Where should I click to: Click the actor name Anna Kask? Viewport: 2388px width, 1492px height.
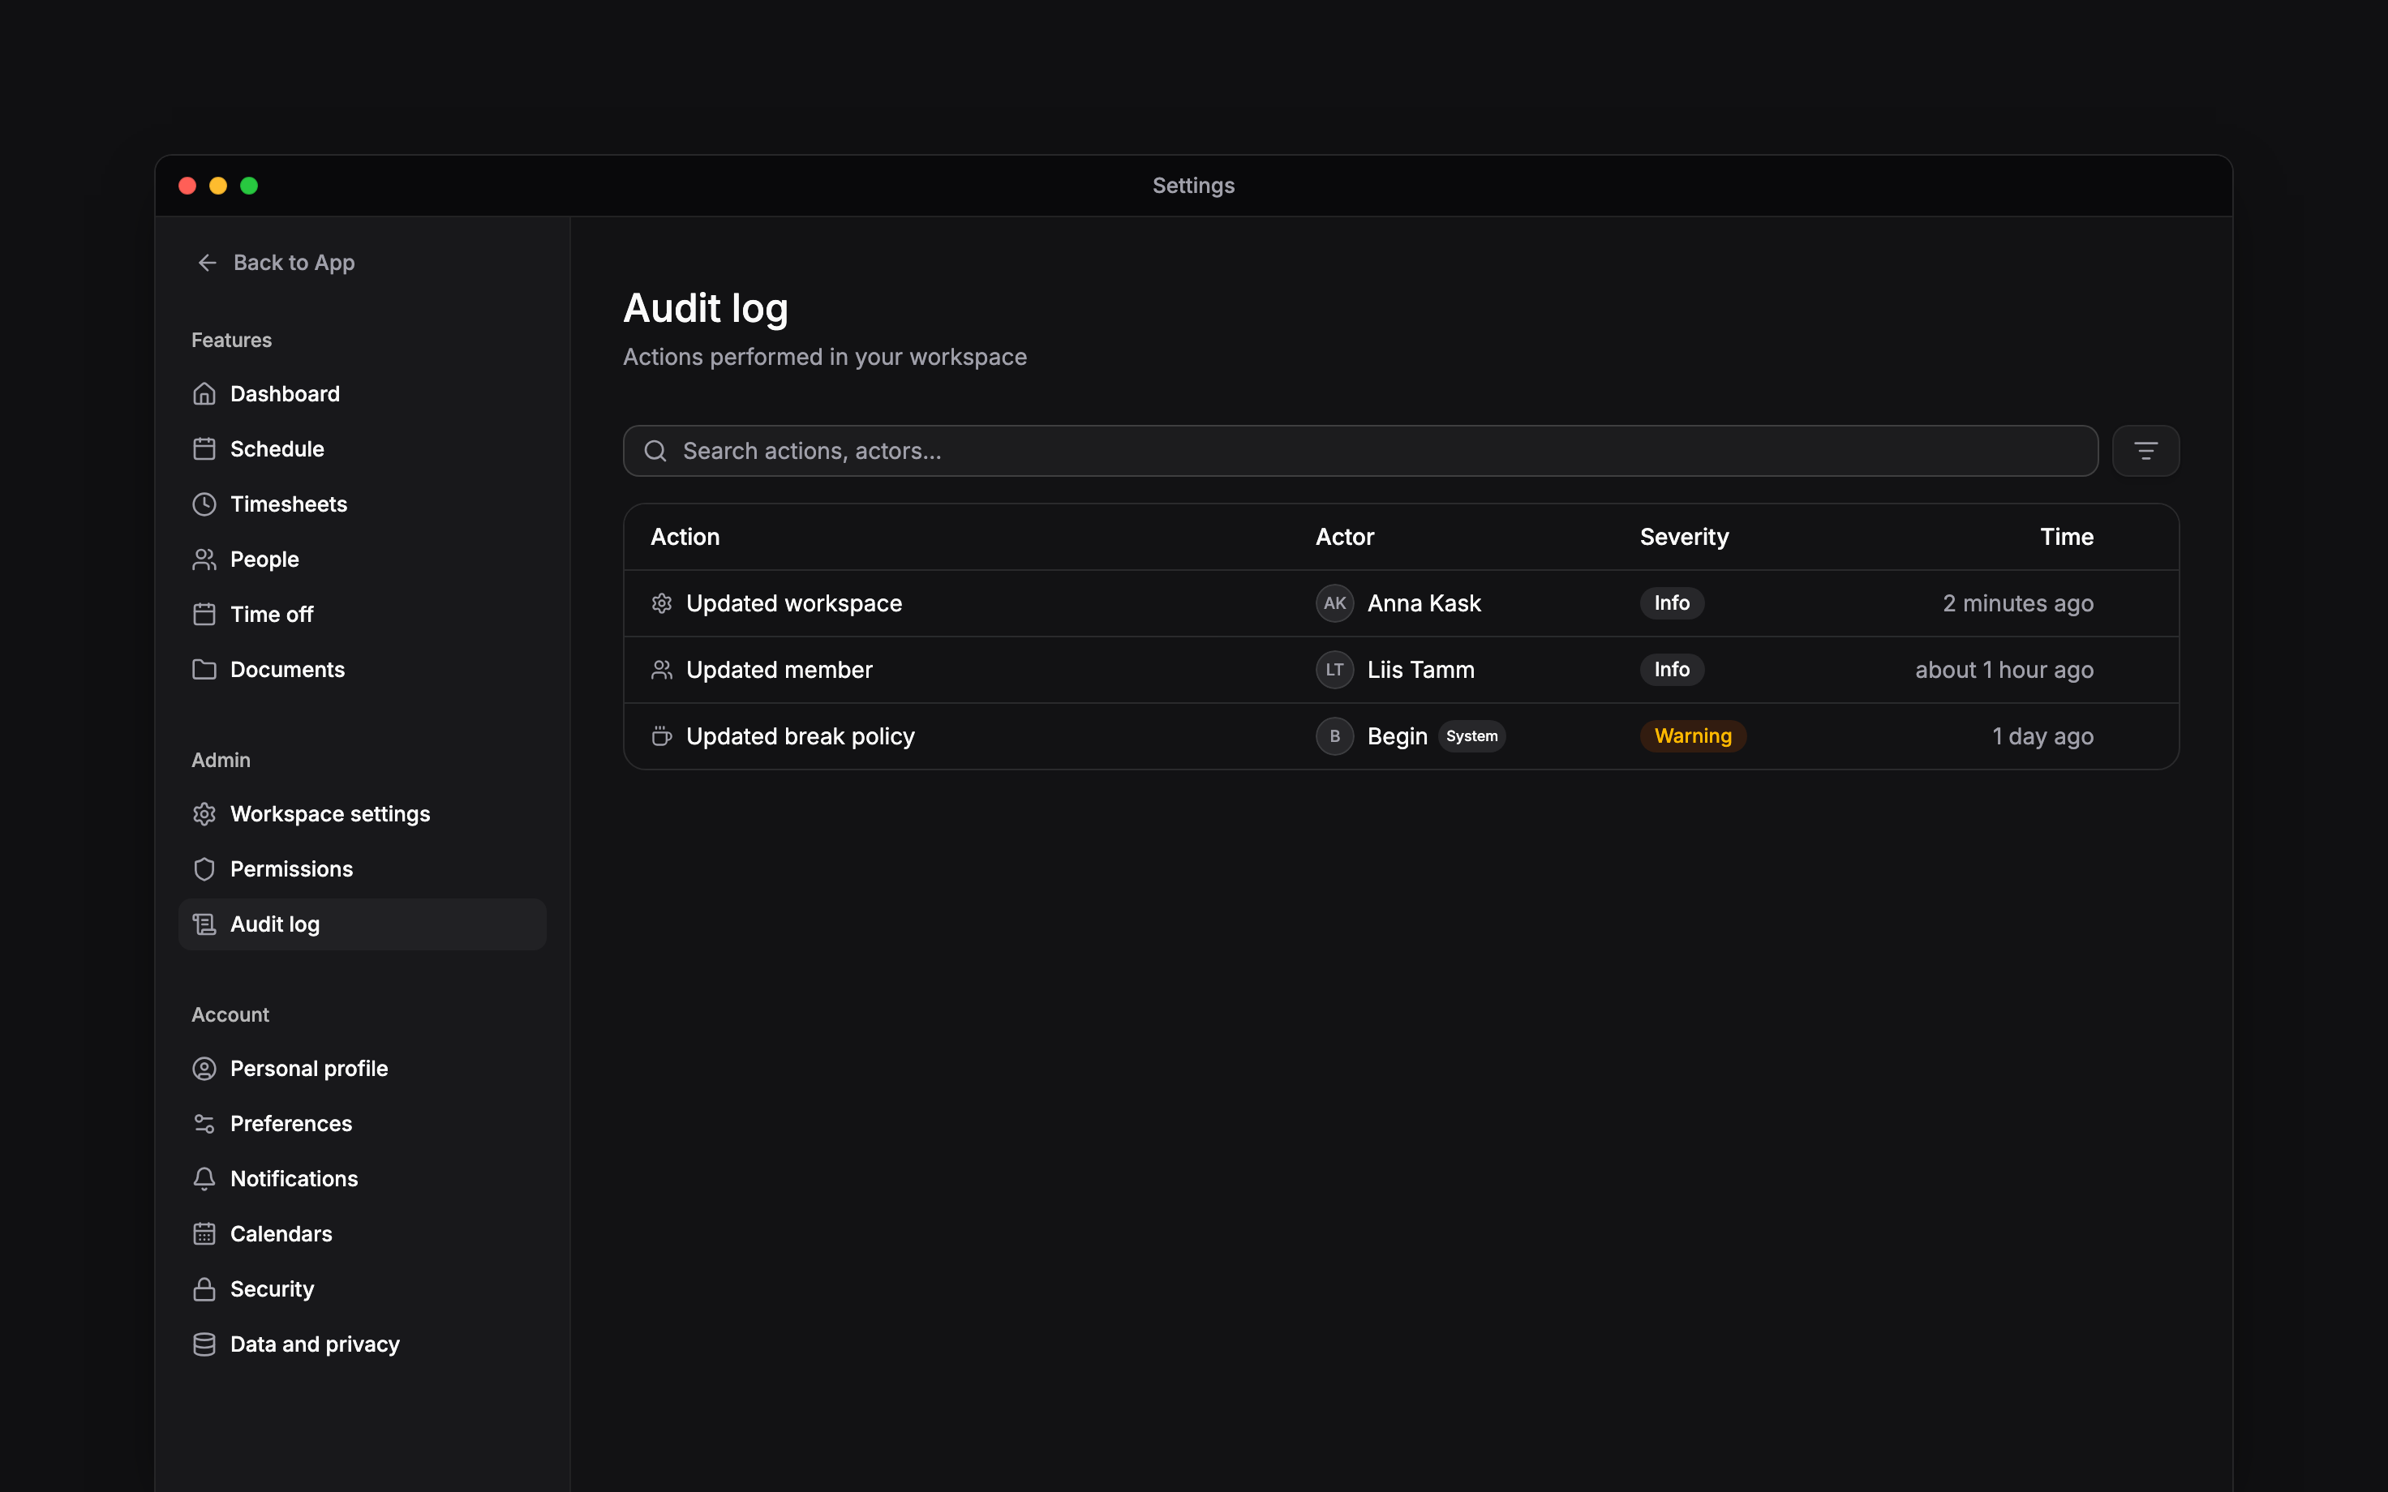(1424, 603)
